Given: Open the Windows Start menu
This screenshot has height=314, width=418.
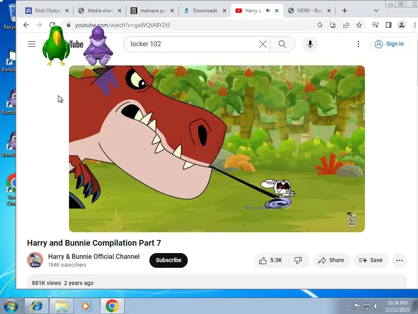Looking at the screenshot, I should tap(11, 306).
